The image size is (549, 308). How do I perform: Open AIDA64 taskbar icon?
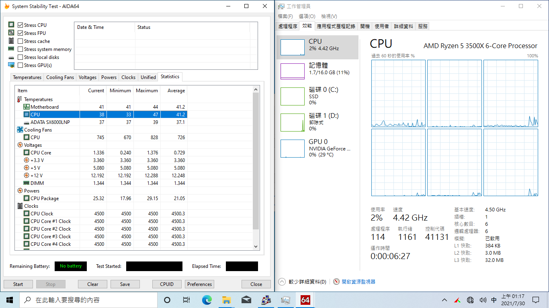click(305, 300)
